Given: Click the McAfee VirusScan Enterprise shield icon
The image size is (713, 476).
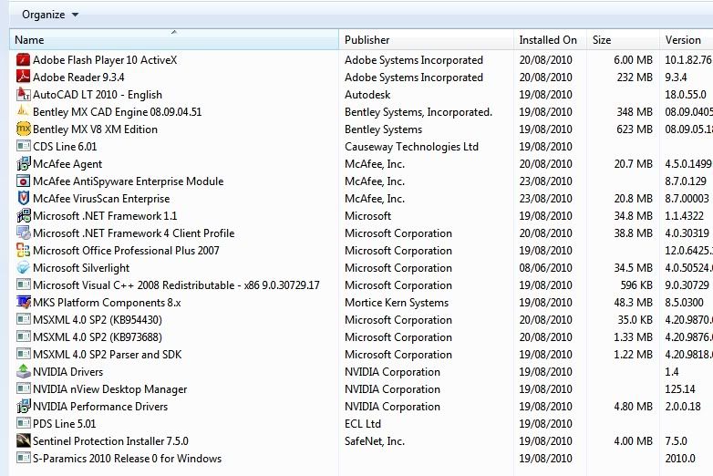Looking at the screenshot, I should [23, 198].
